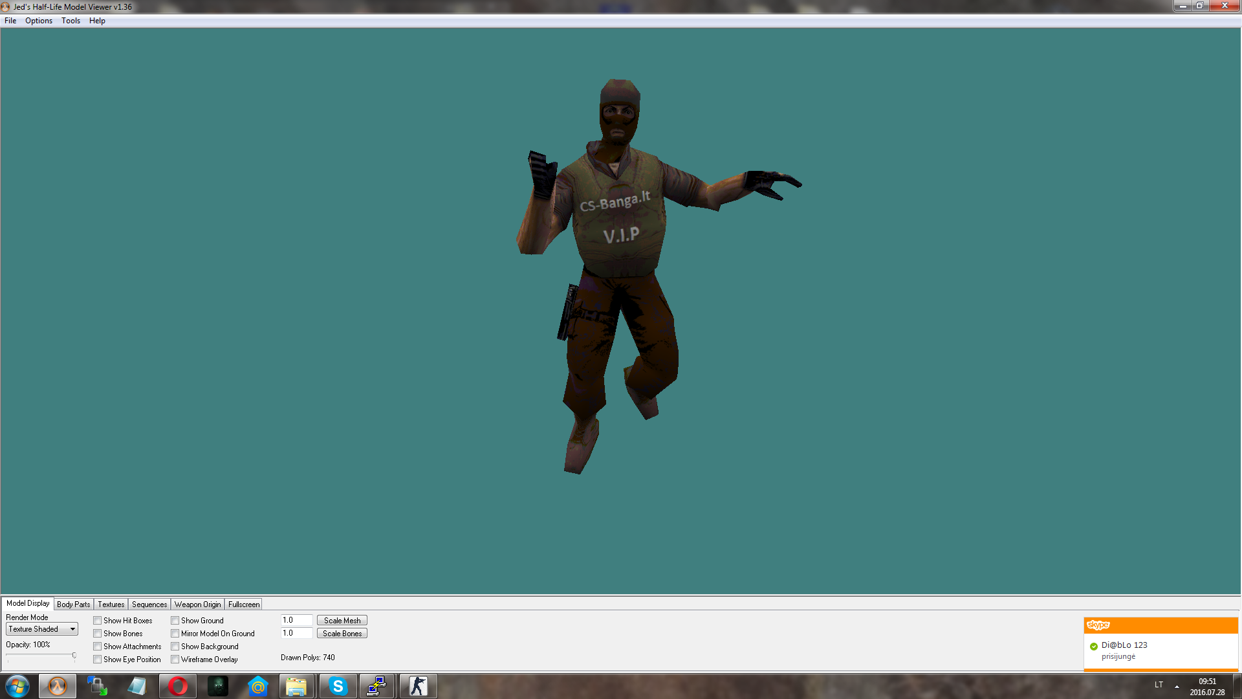Open the Tools menu
This screenshot has width=1242, height=699.
pos(71,21)
